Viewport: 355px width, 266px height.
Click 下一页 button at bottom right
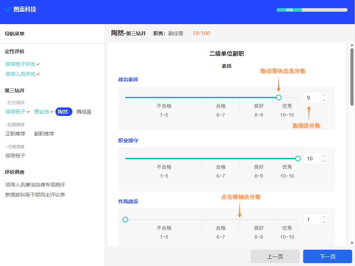(327, 256)
